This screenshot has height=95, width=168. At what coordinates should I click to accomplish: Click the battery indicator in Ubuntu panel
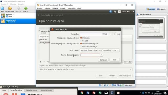coord(124,12)
